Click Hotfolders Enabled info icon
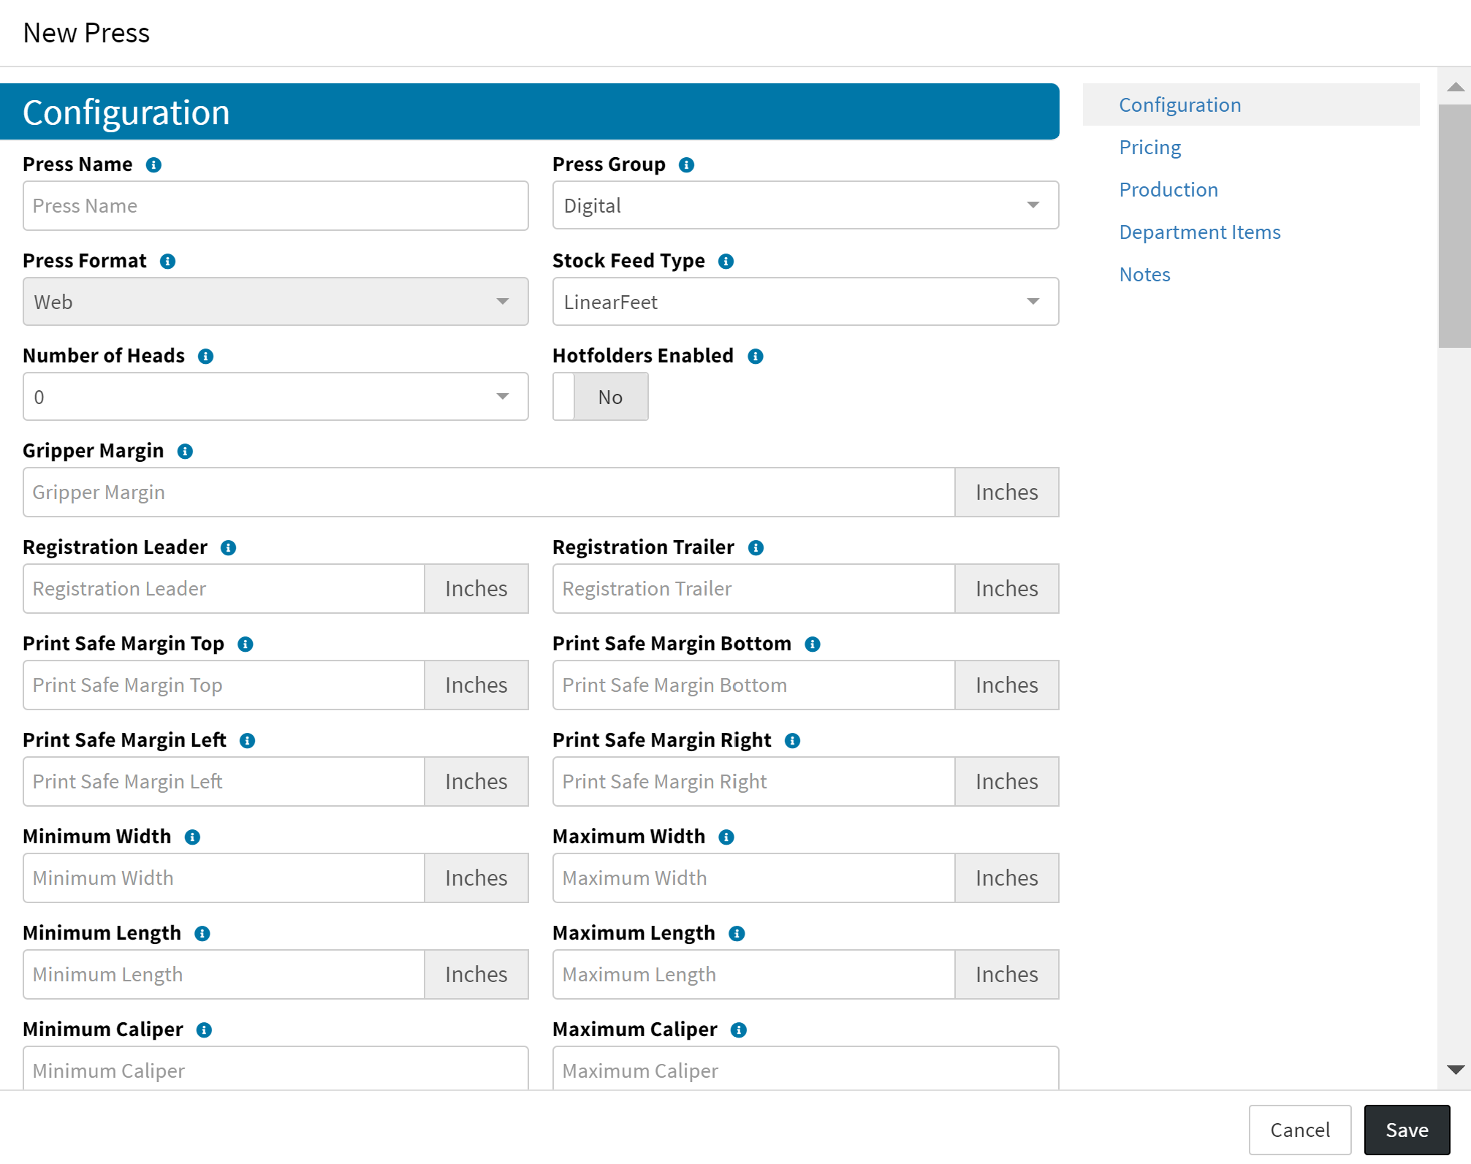Image resolution: width=1471 pixels, height=1164 pixels. [x=756, y=357]
